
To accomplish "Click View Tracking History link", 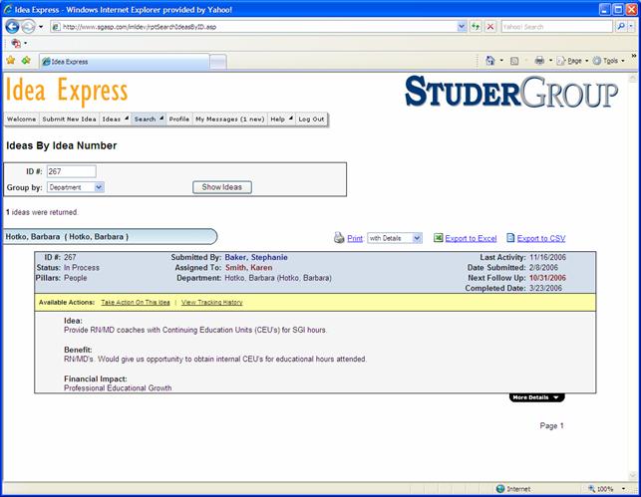I will point(211,302).
